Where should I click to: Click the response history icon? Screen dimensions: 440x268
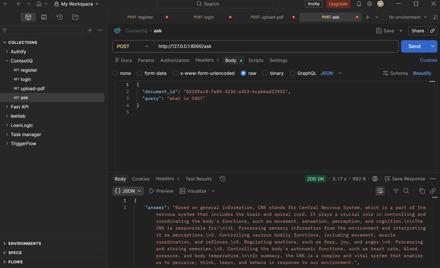click(x=222, y=179)
